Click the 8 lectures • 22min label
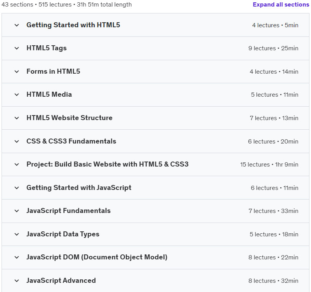 click(x=273, y=257)
